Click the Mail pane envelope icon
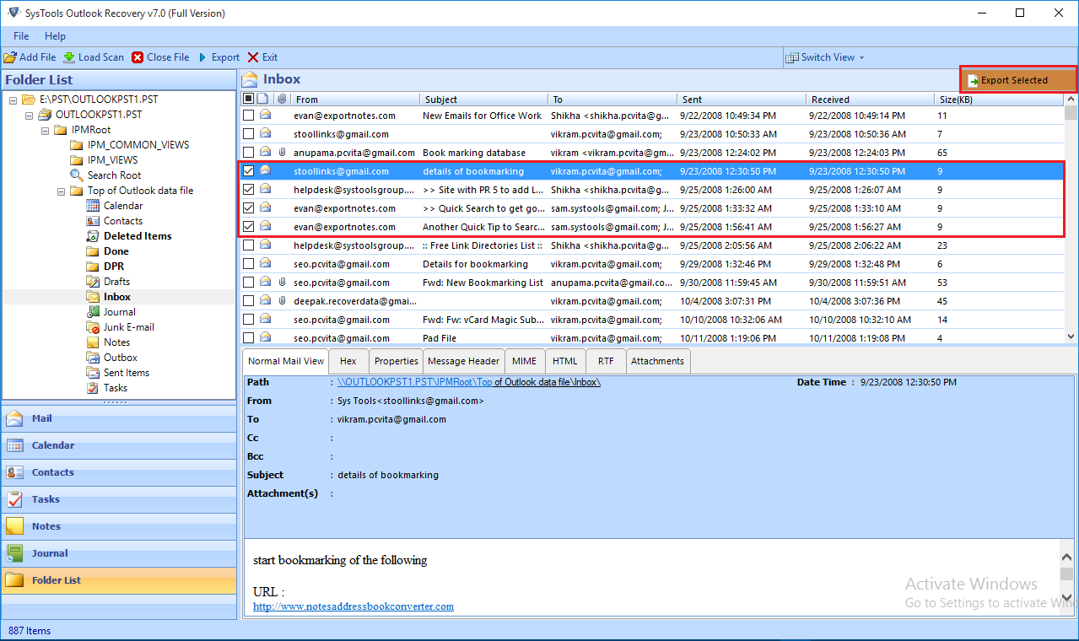 (15, 418)
